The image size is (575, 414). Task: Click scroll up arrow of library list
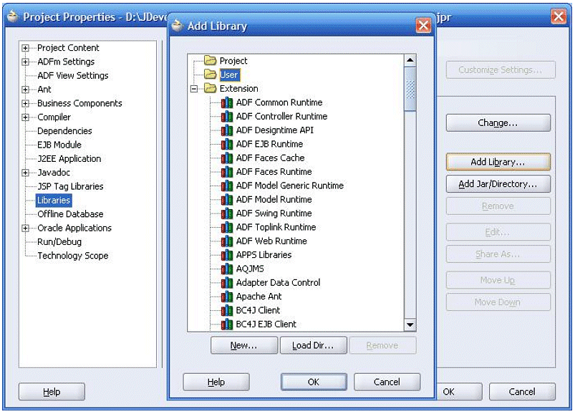410,60
